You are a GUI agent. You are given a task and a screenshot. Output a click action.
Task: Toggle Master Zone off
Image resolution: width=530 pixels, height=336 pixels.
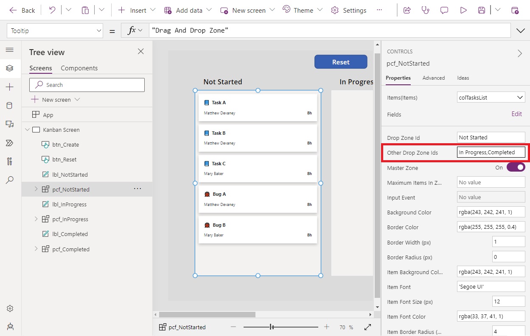[516, 167]
